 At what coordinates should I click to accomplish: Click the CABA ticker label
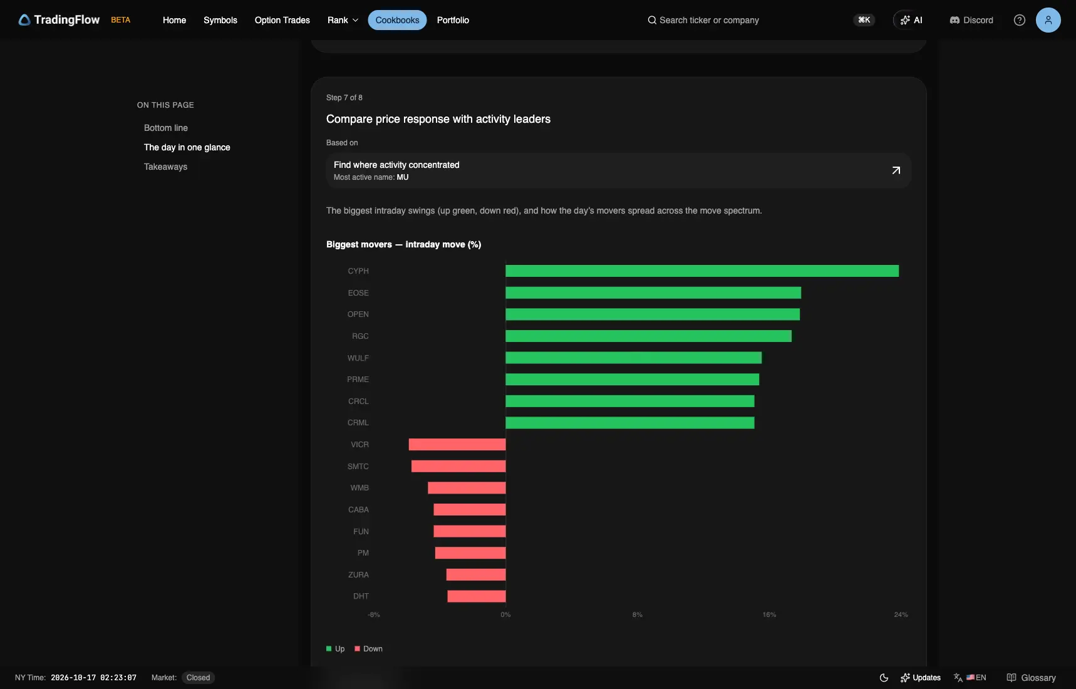click(x=358, y=510)
